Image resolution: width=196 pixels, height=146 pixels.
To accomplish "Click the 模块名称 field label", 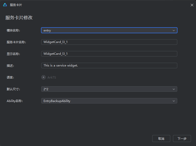I will tap(13, 30).
